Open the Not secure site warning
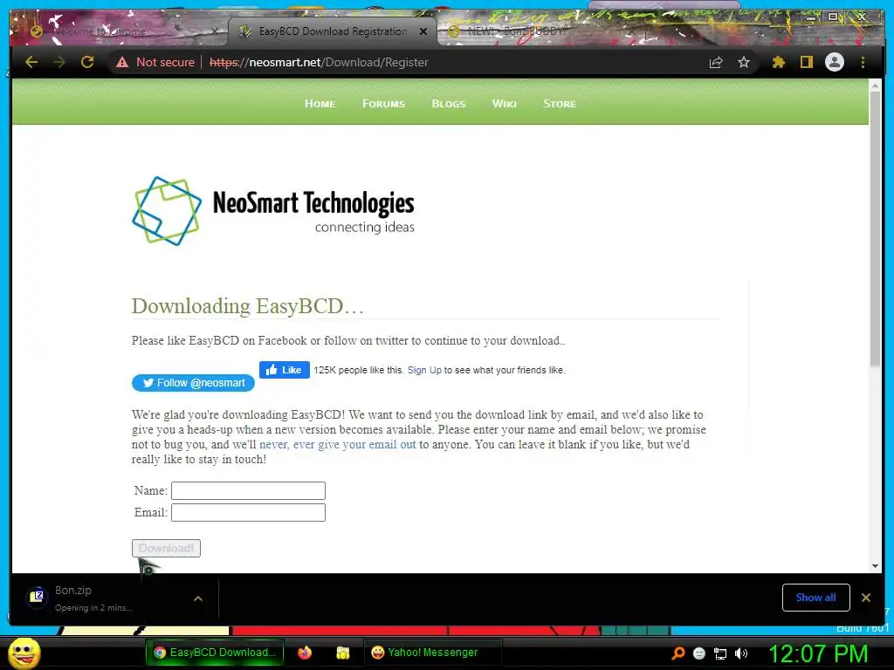 pos(155,62)
